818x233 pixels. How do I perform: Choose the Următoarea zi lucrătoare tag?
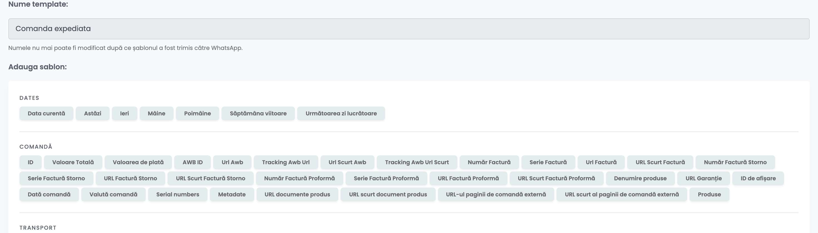[x=341, y=113]
